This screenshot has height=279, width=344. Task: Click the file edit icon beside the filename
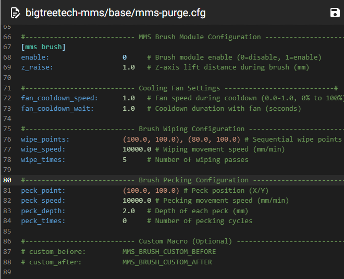[x=15, y=13]
